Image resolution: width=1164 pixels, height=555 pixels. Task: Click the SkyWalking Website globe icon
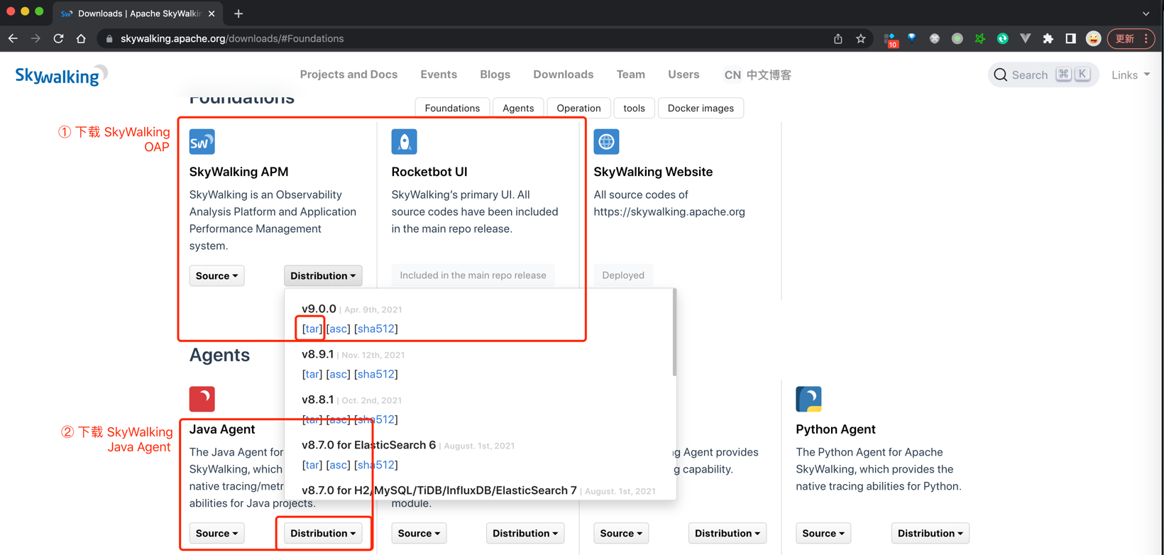coord(607,142)
